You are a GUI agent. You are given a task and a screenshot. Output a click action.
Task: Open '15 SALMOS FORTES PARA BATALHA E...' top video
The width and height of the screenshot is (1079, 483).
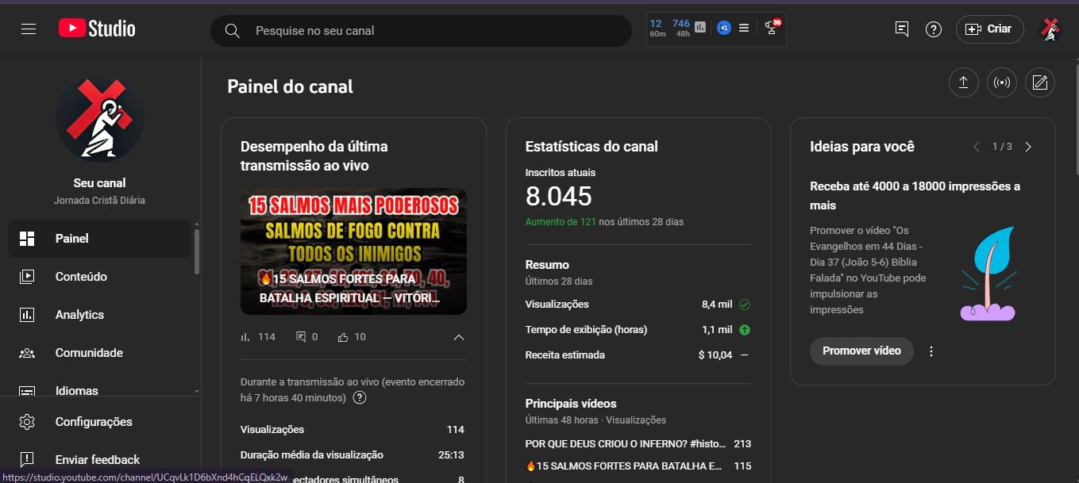coord(624,466)
